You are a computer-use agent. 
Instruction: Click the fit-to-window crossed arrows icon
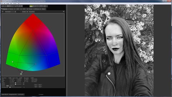pyautogui.click(x=12, y=6)
